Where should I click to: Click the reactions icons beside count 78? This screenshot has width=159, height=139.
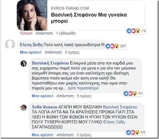[133, 31]
